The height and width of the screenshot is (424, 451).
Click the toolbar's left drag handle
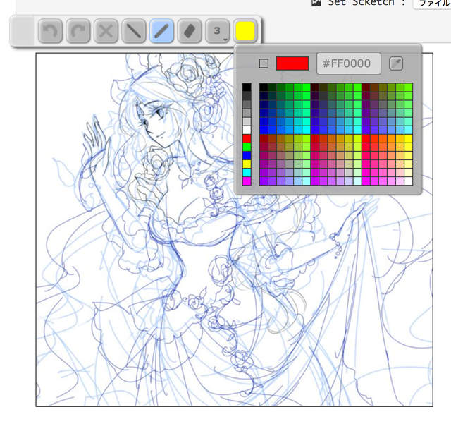(23, 31)
